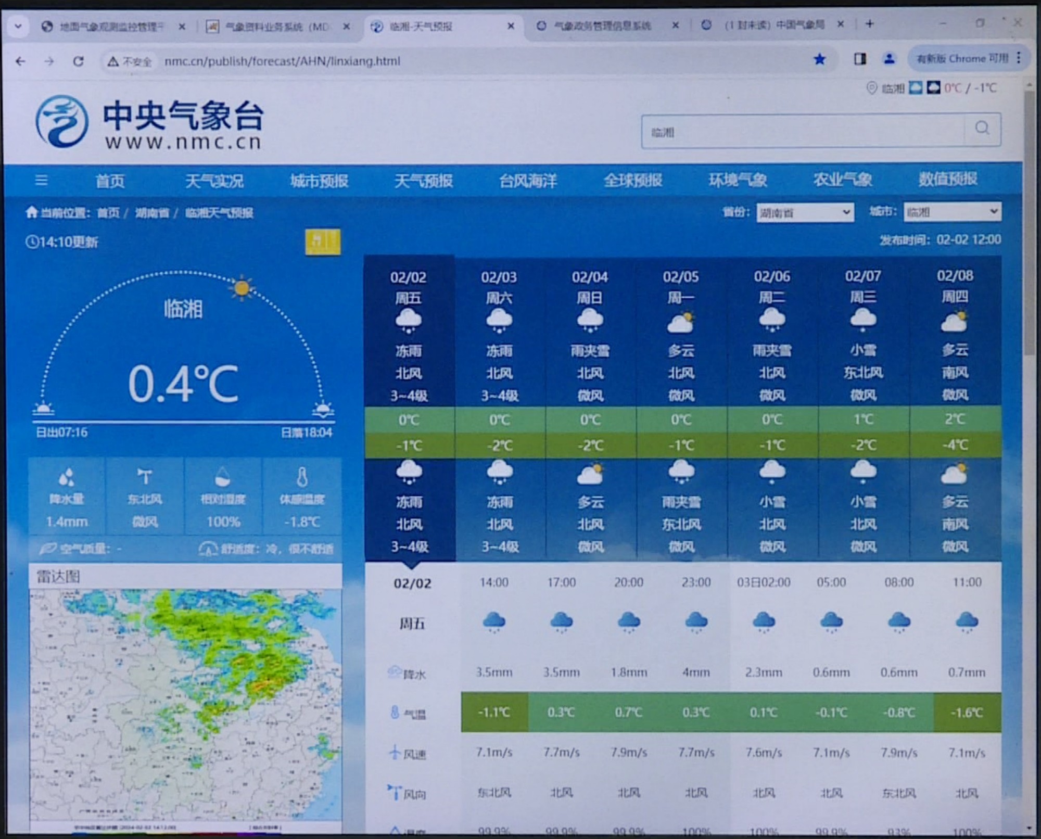This screenshot has width=1041, height=839.
Task: Click the hamburger menu icon in navigation bar
Action: pos(41,180)
